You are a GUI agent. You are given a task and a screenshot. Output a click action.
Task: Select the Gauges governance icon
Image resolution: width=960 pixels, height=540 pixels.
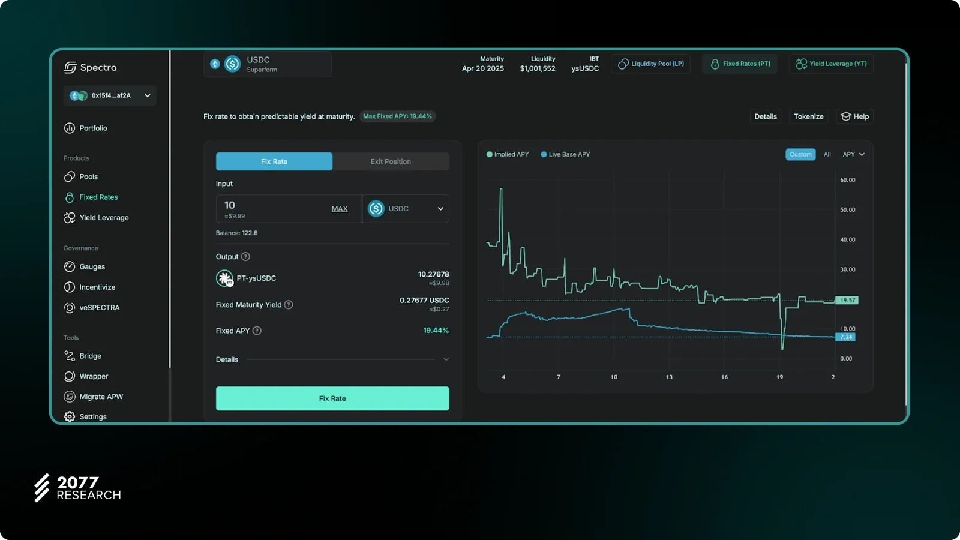coord(70,267)
